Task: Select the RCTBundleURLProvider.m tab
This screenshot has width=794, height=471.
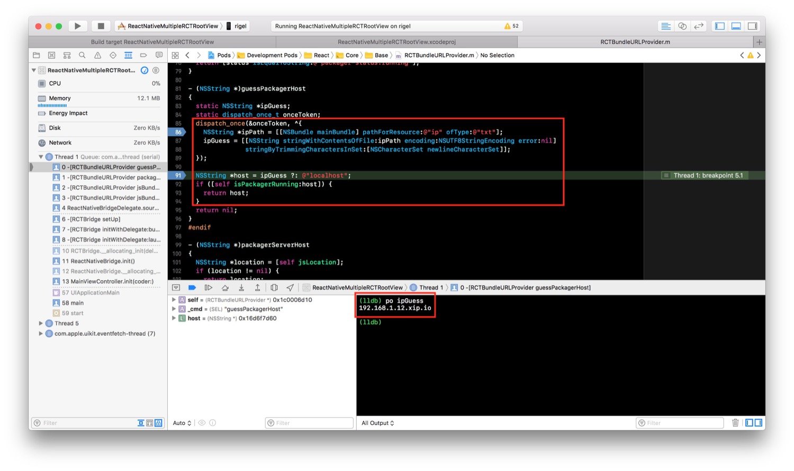Action: tap(635, 42)
